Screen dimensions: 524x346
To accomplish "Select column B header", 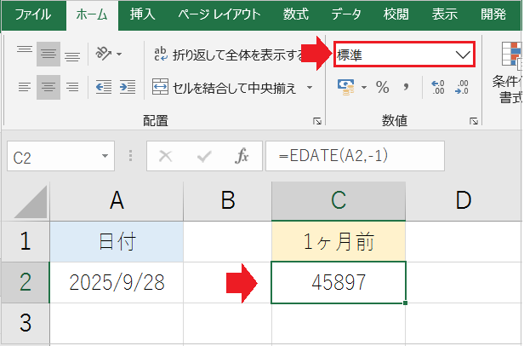I will point(228,202).
